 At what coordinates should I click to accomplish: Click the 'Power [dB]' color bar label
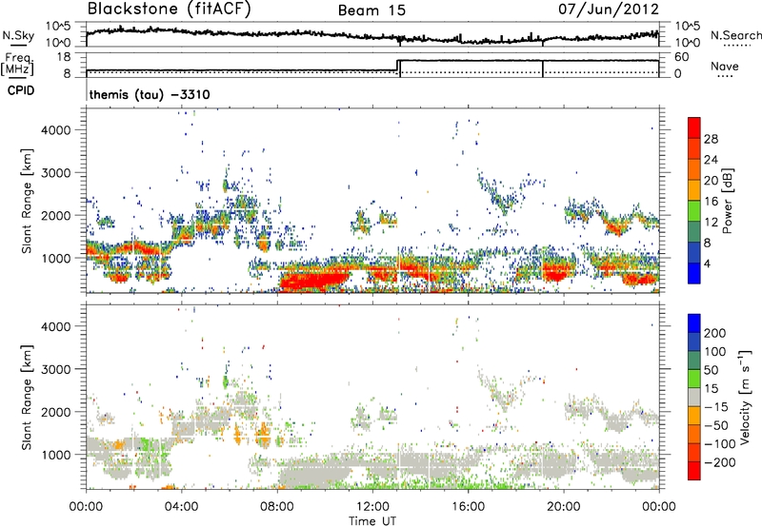click(x=727, y=201)
